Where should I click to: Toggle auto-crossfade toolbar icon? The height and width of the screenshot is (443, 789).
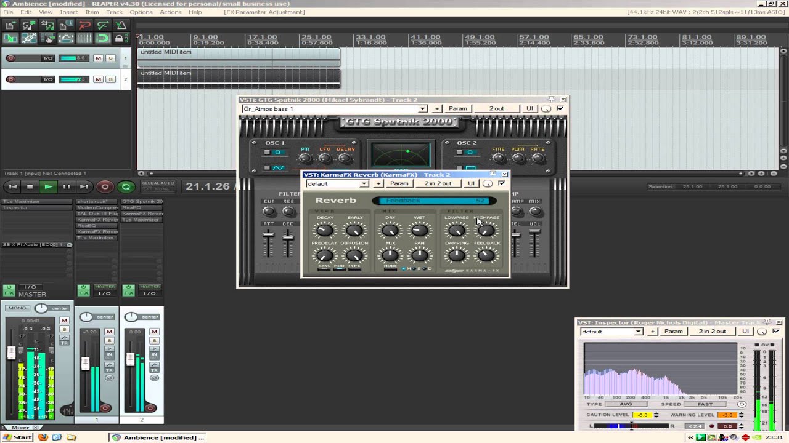pos(10,38)
